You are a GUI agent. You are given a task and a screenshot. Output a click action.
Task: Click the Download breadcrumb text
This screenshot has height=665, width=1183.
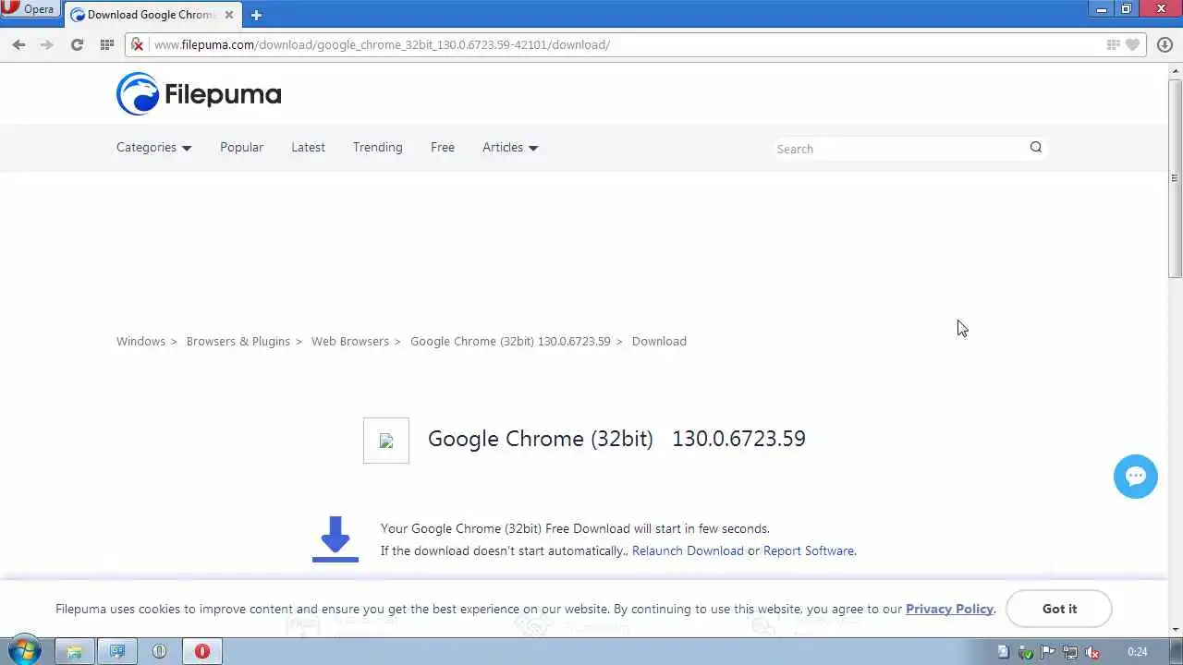click(x=659, y=341)
